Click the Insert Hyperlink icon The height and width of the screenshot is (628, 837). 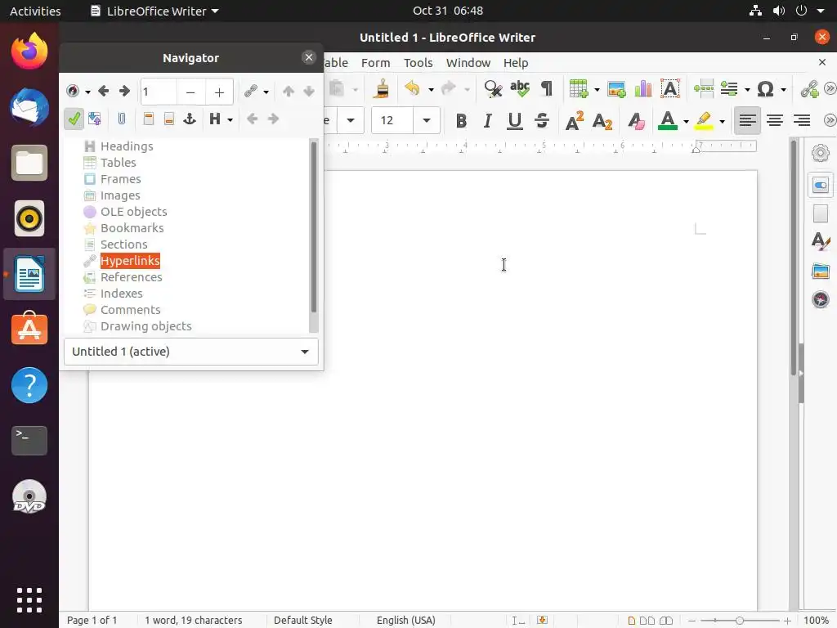[x=810, y=88]
